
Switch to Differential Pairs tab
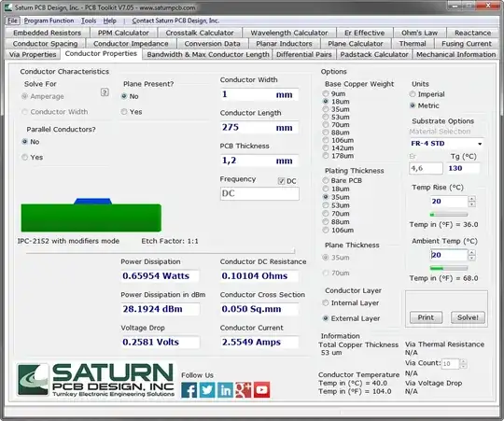tap(303, 54)
